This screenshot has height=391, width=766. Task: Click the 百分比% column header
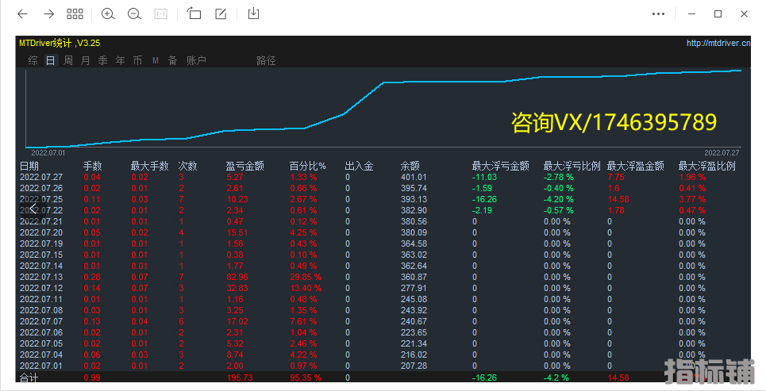click(x=308, y=166)
